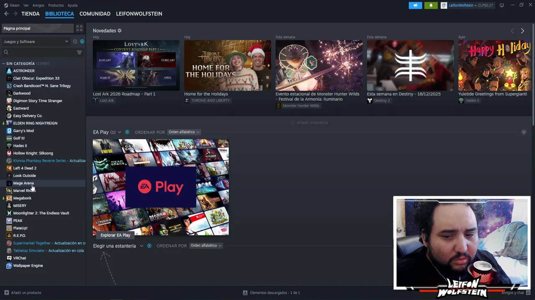Go to the TIENDA tab
The image size is (535, 300).
coord(31,14)
